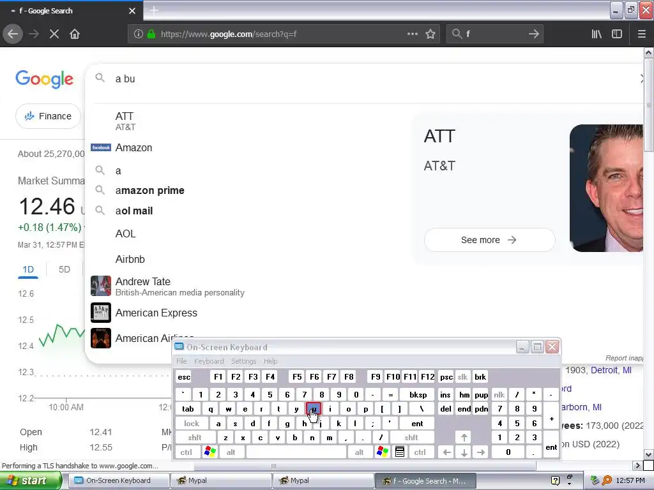
Task: Click the tab key on on-screen keyboard
Action: click(188, 409)
